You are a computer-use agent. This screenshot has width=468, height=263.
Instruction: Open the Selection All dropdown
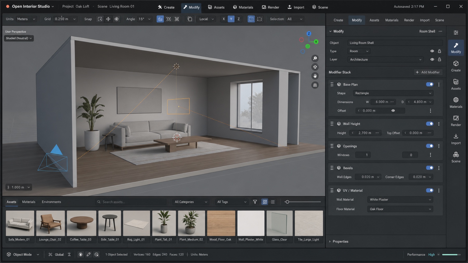[295, 19]
